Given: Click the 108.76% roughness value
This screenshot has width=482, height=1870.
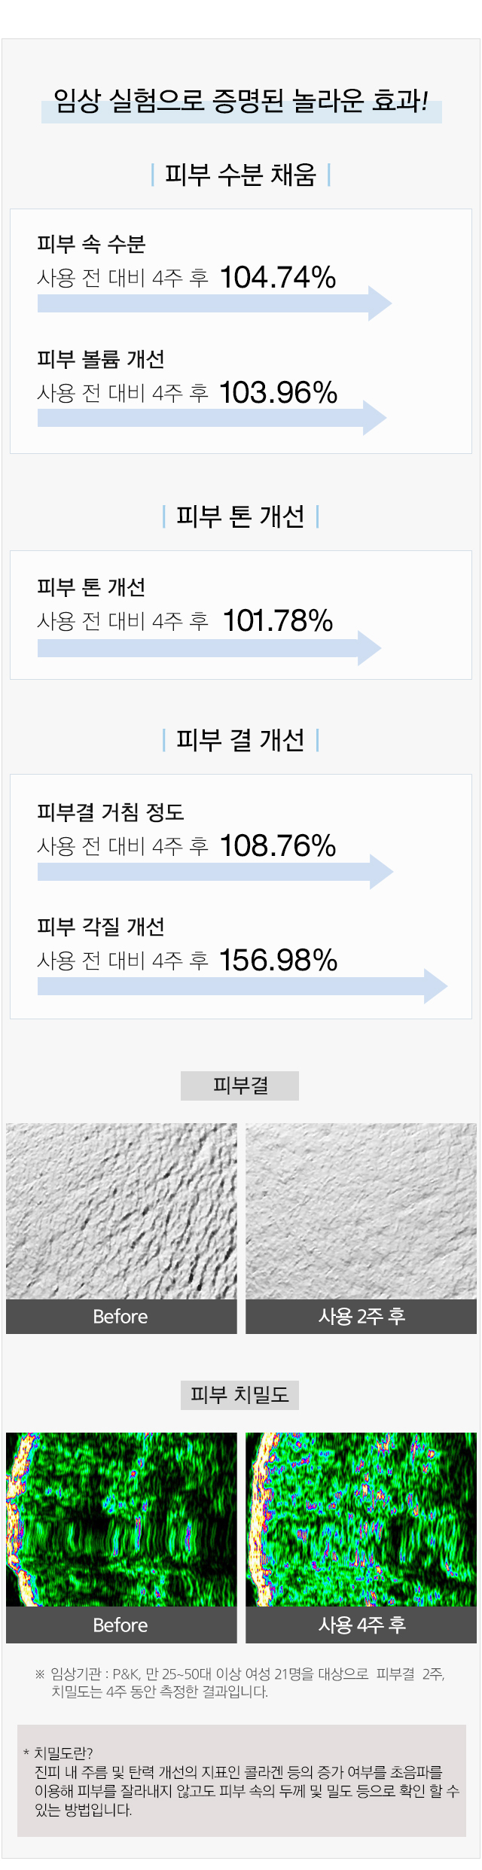Looking at the screenshot, I should click(278, 845).
